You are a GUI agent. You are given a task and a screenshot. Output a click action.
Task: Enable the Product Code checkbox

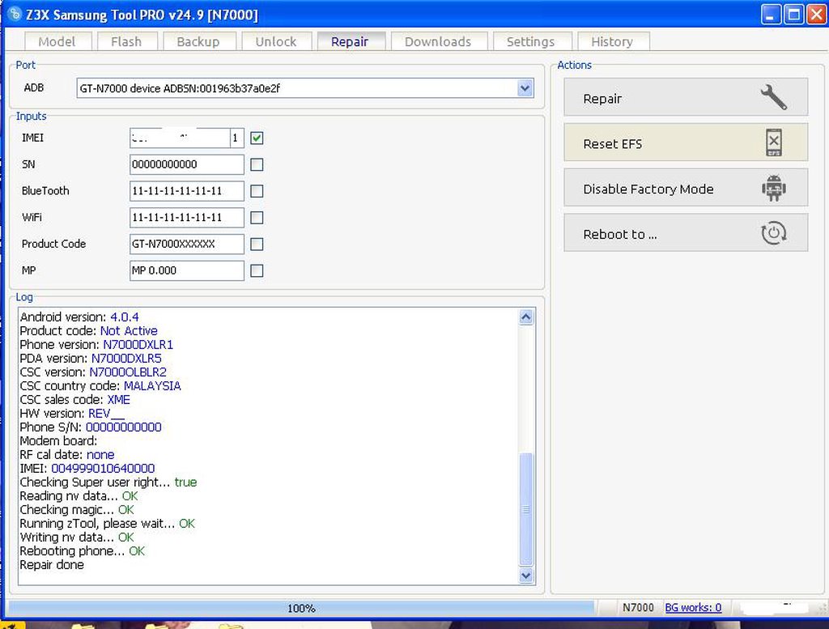[257, 244]
